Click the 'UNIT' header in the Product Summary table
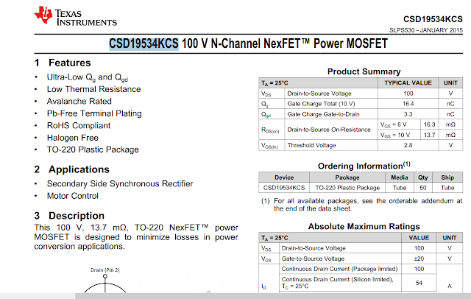The height and width of the screenshot is (299, 471). pyautogui.click(x=450, y=83)
